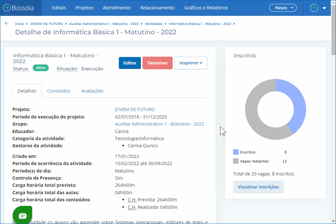
Task: Click the scrollbar up arrow
Action: coord(333,2)
